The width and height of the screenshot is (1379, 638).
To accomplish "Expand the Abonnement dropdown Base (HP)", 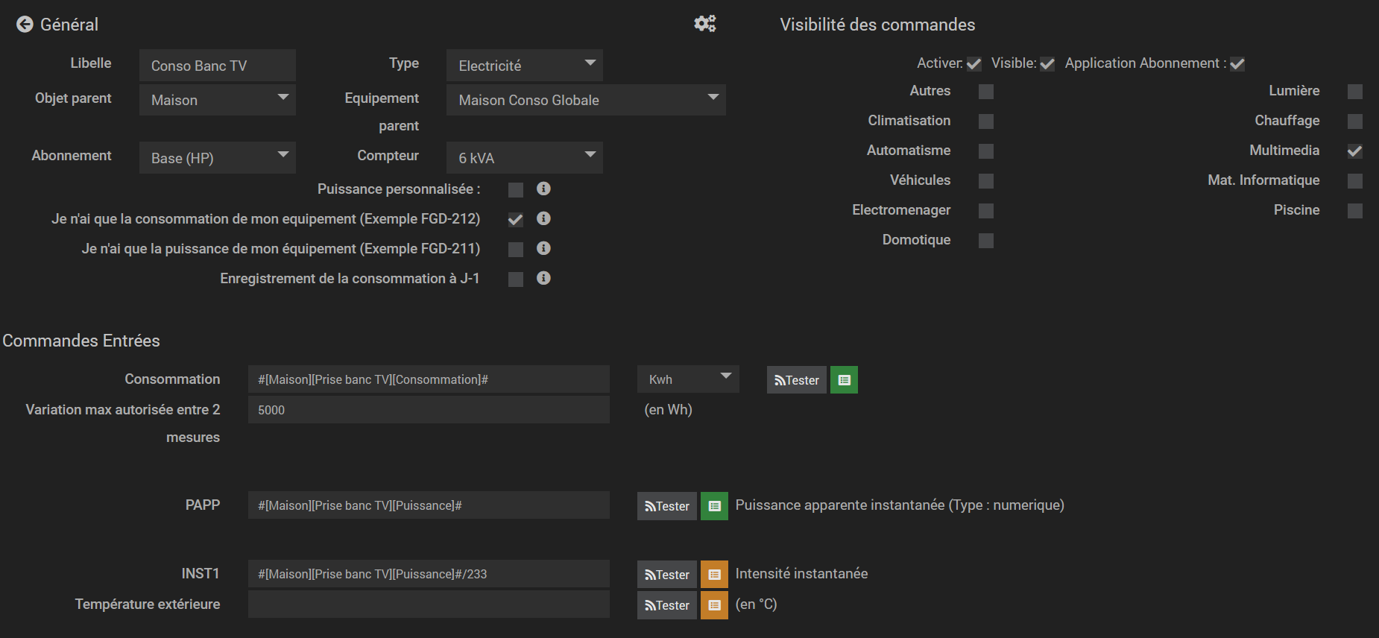I will pyautogui.click(x=217, y=158).
